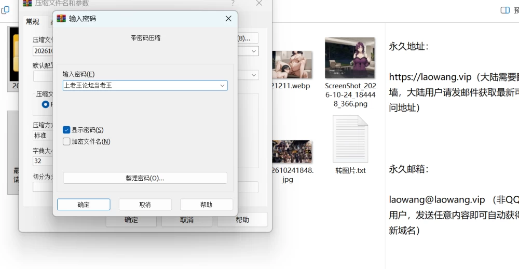519x269 pixels.
Task: Select the 2610241848.jpg thumbnail
Action: pos(292,152)
